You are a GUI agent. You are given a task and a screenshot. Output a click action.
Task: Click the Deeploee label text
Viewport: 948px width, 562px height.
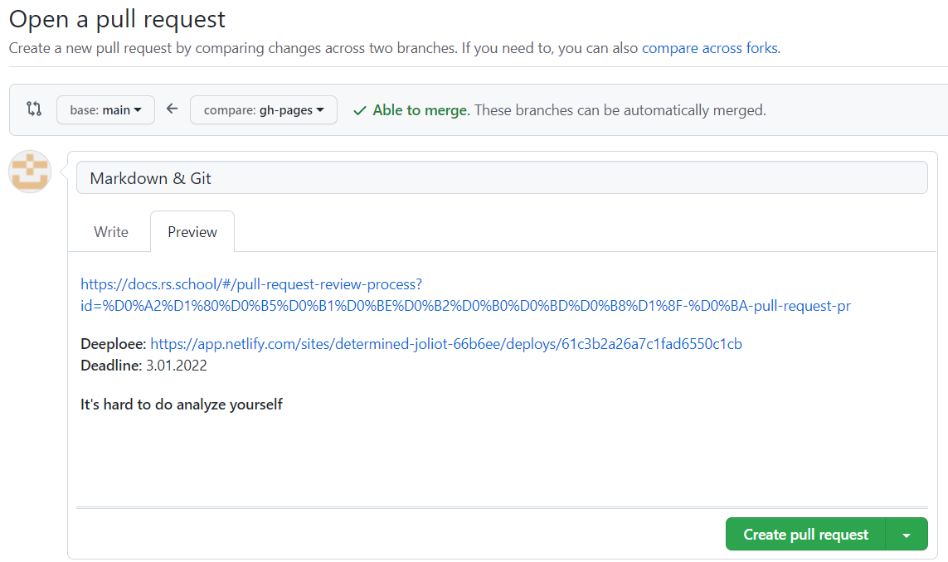click(113, 344)
